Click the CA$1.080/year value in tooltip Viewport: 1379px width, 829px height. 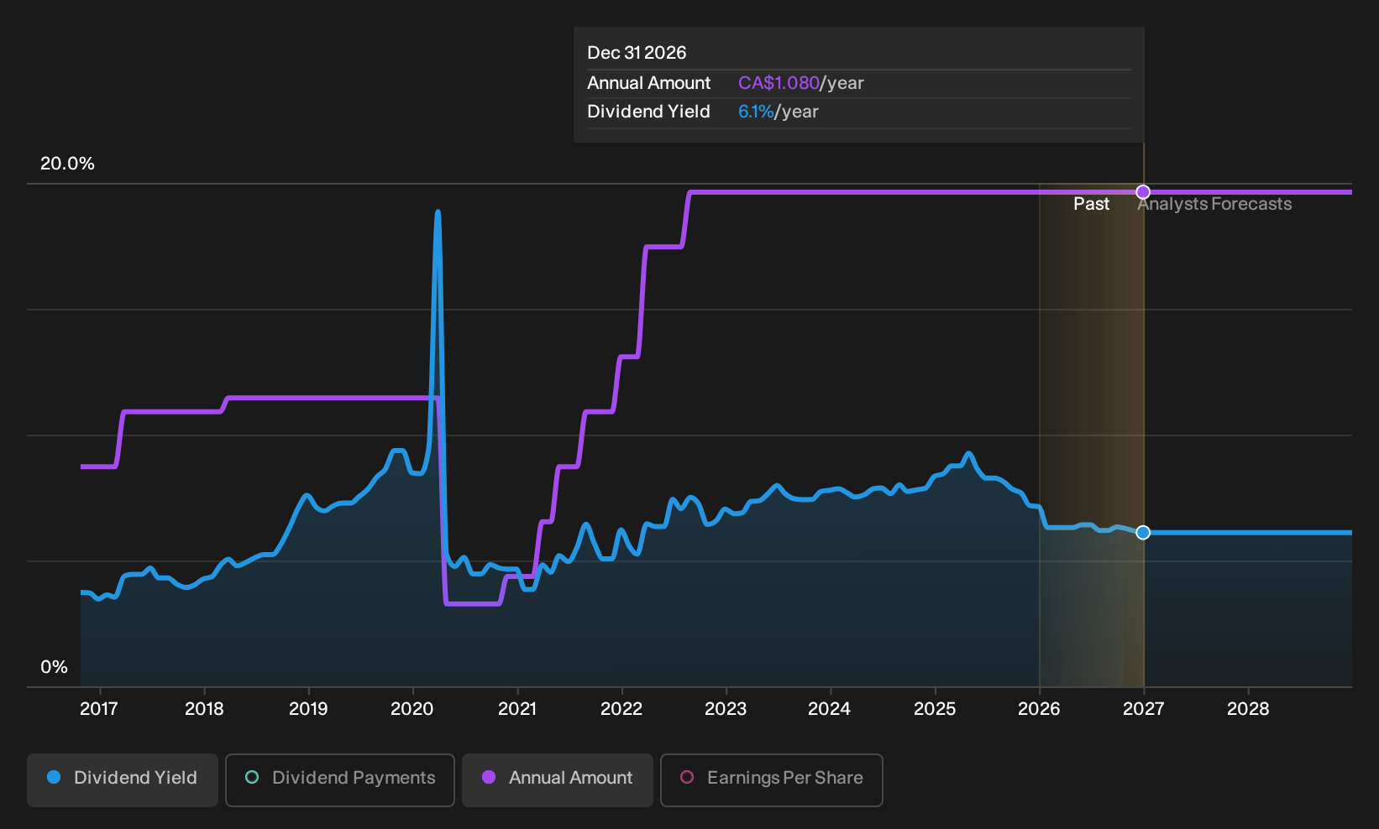[800, 83]
